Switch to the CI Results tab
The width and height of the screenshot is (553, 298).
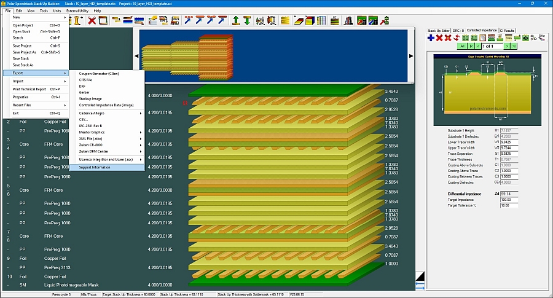point(507,31)
